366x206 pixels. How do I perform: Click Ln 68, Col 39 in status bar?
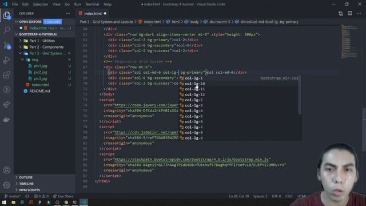pos(239,196)
